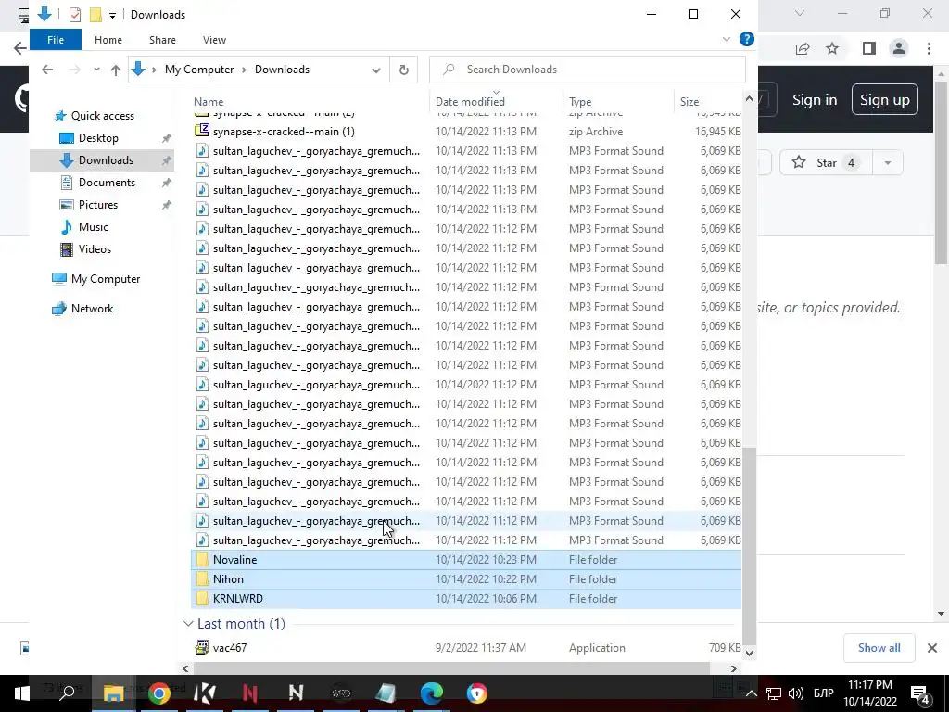Image resolution: width=949 pixels, height=712 pixels.
Task: Select Quick access in navigation pane
Action: pos(102,116)
